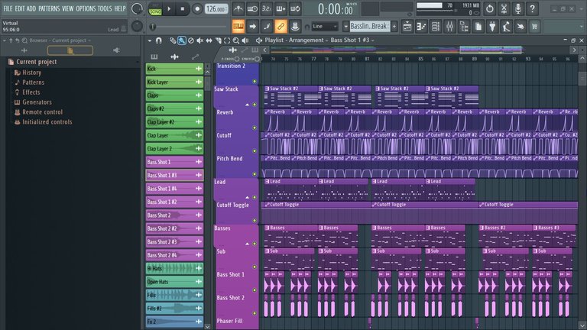Click the step edit arrow icon
Image resolution: width=587 pixels, height=330 pixels.
[253, 26]
